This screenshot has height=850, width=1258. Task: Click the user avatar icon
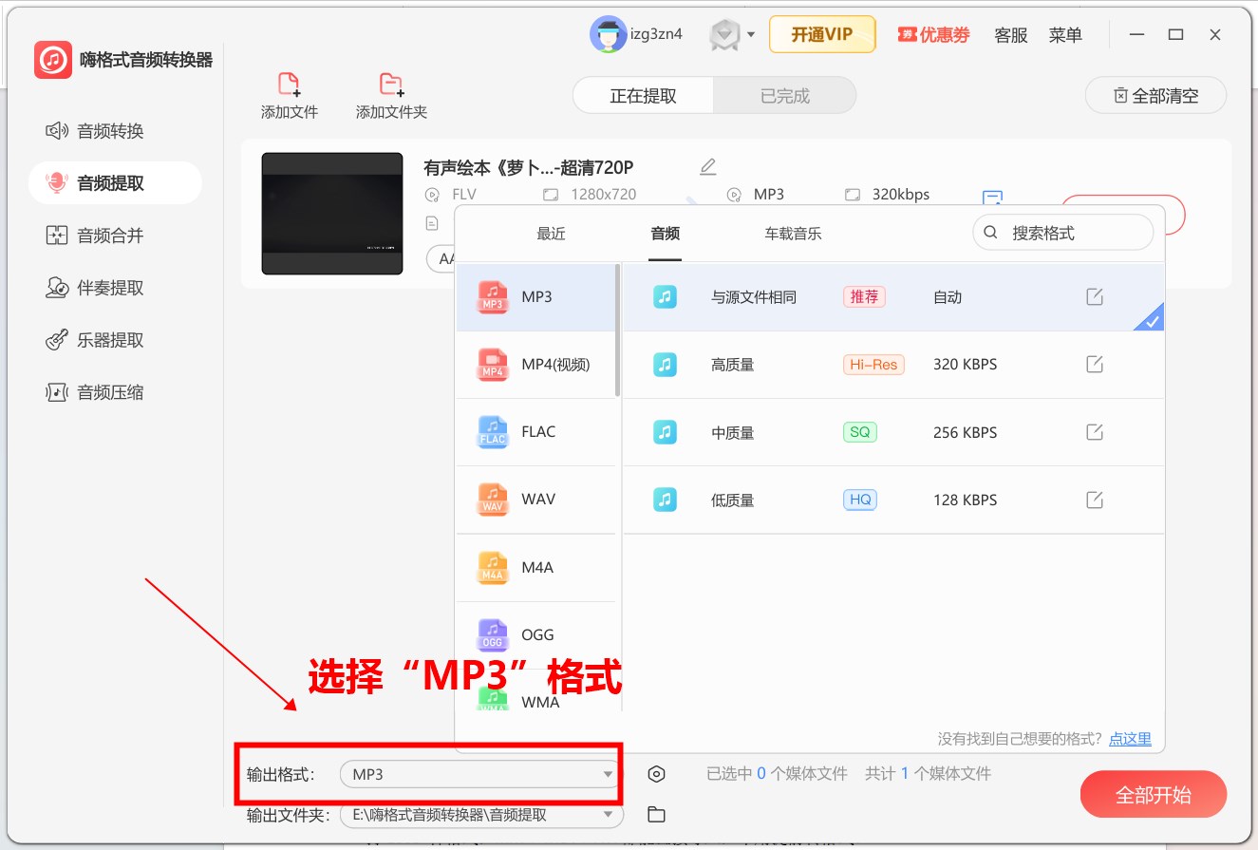608,35
